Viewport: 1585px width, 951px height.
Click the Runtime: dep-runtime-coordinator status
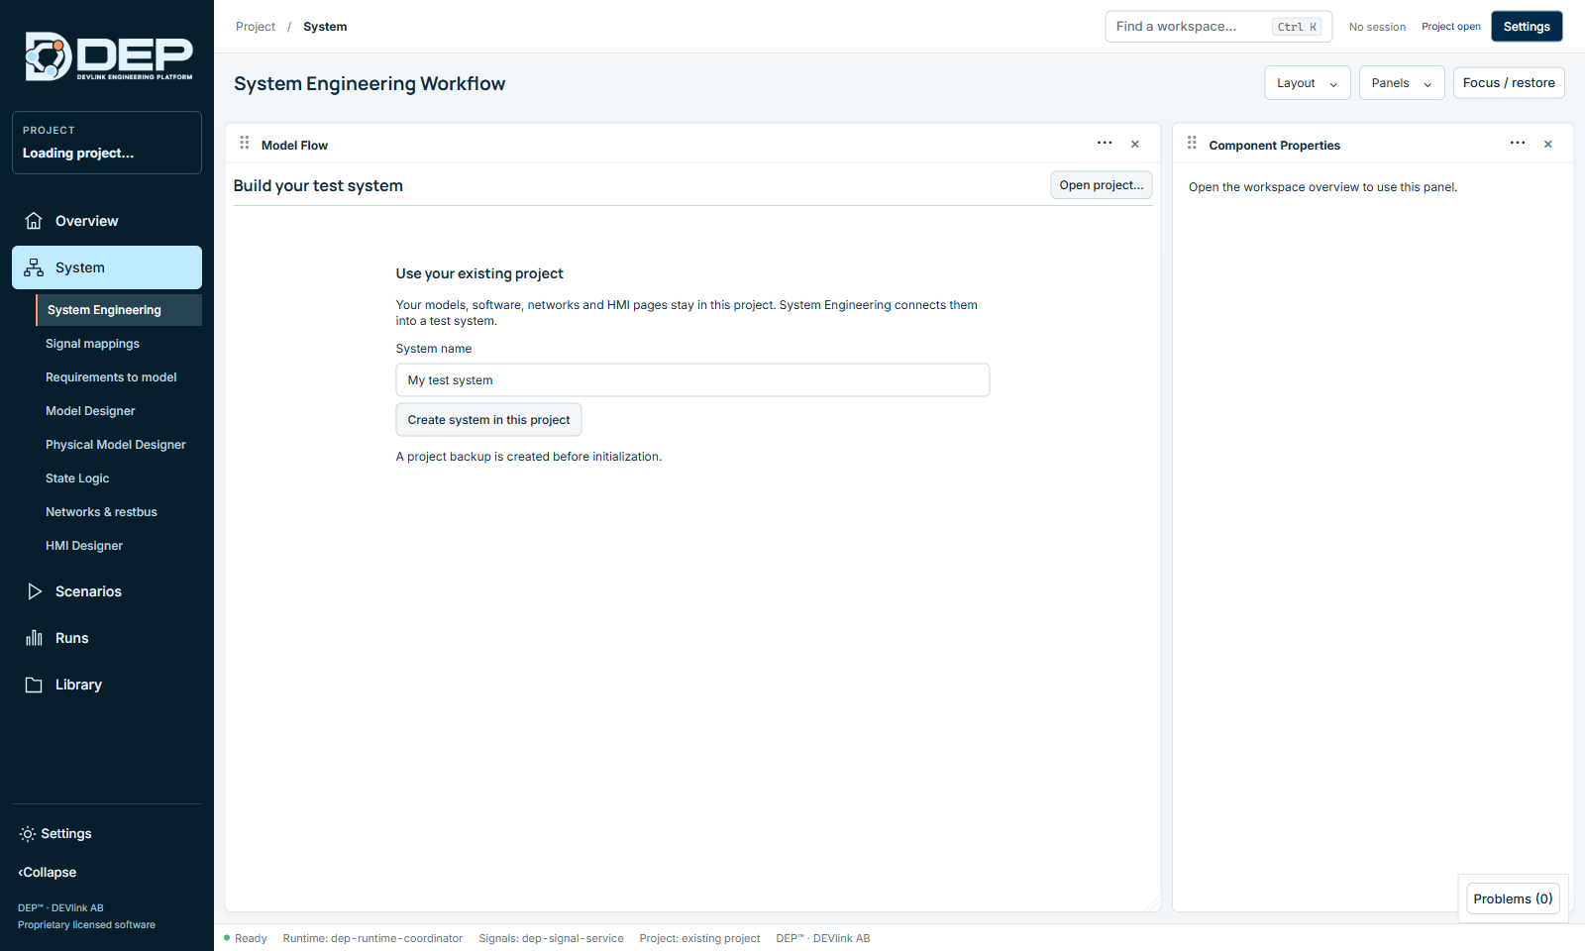pos(372,938)
